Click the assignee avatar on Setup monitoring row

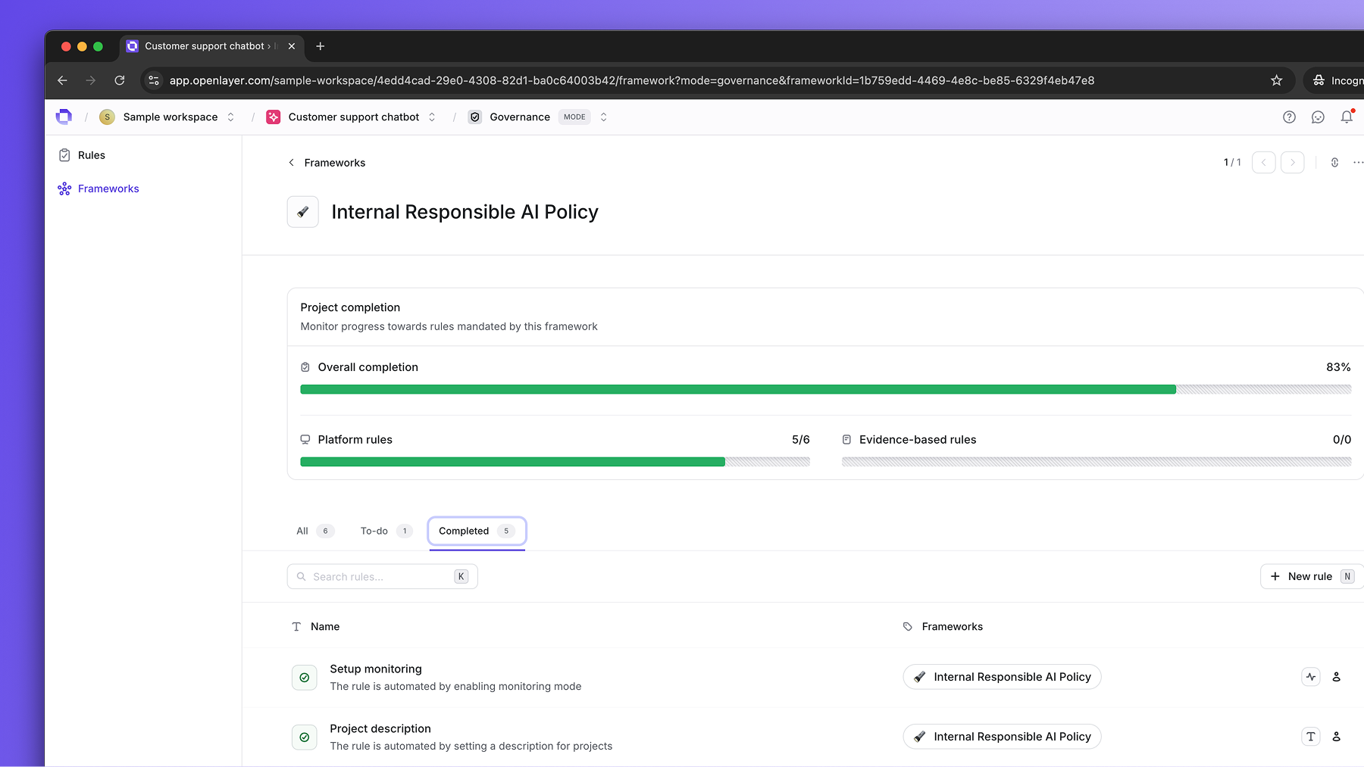1336,676
